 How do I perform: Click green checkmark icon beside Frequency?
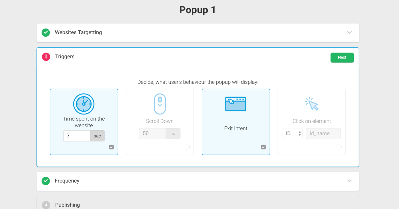(46, 181)
